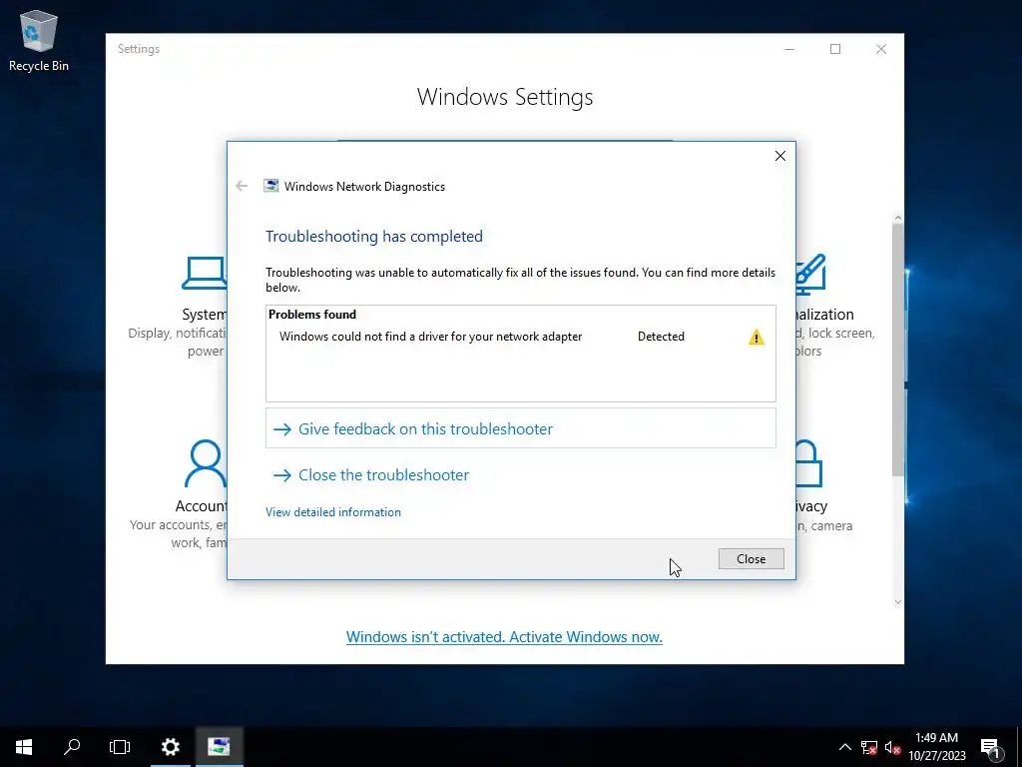Viewport: 1022px width, 767px height.
Task: Select the Settings gear taskbar icon
Action: coord(170,747)
